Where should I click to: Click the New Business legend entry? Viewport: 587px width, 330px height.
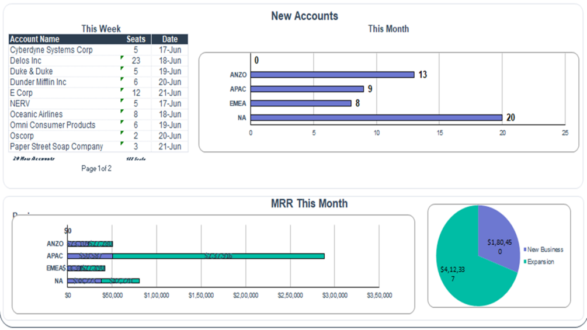tap(544, 249)
